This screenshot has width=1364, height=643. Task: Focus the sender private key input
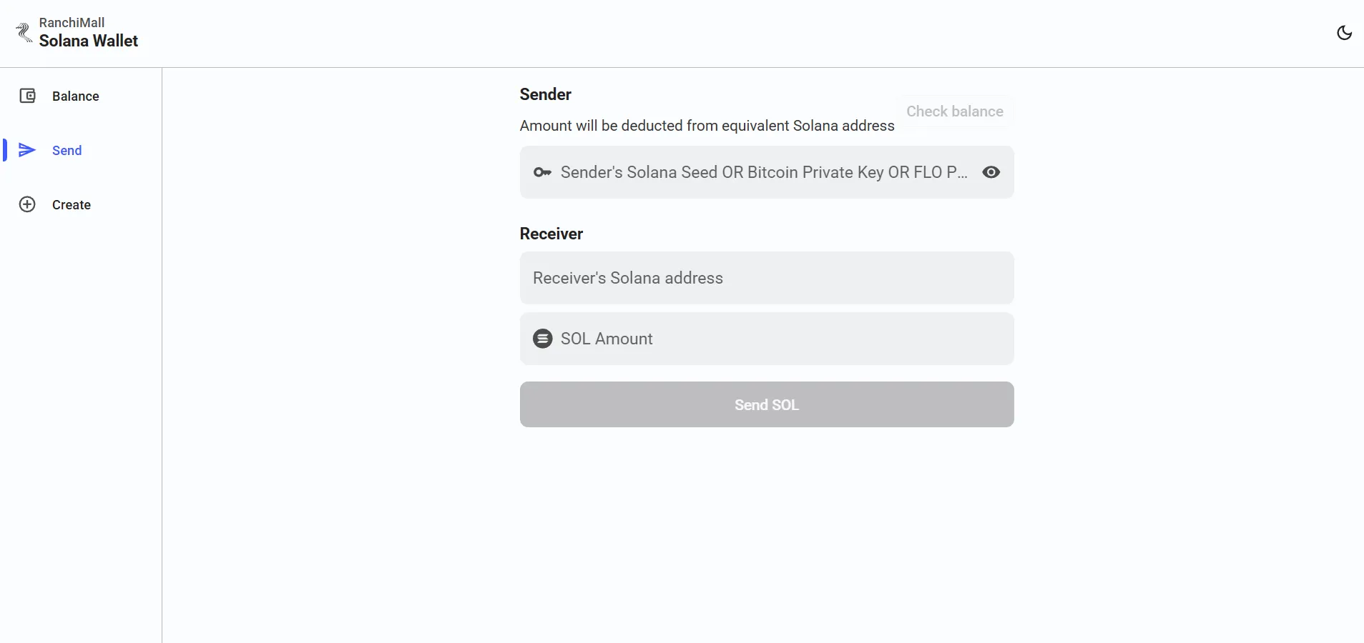(762, 172)
